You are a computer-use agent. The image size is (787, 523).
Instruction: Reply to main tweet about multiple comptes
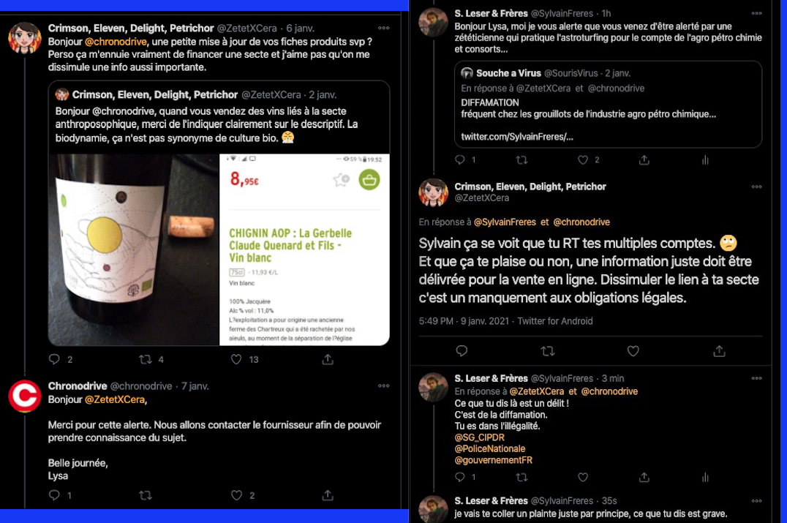click(x=462, y=351)
